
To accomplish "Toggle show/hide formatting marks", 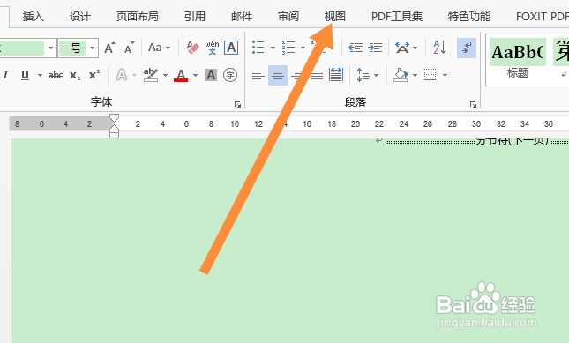I will pyautogui.click(x=467, y=48).
